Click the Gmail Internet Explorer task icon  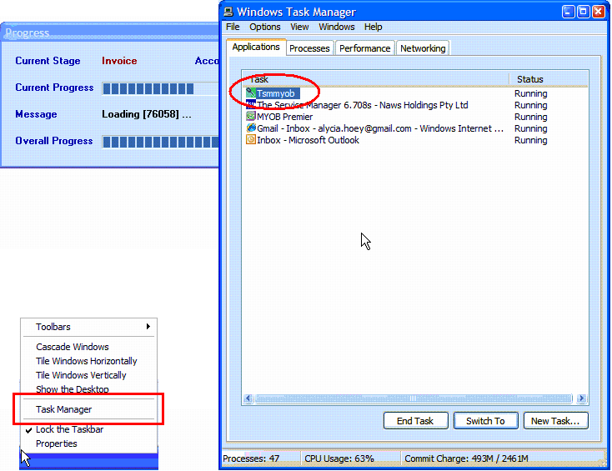click(251, 128)
